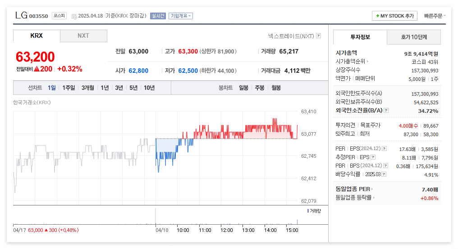Open the 호가10단계 tab
Screen dimensions: 458x249
coord(414,37)
